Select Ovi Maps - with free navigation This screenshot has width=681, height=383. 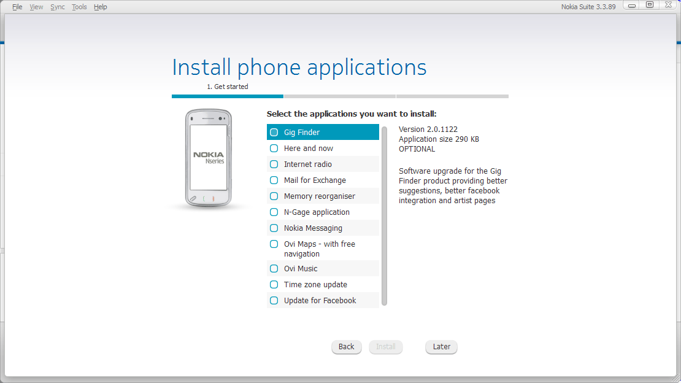(x=323, y=249)
